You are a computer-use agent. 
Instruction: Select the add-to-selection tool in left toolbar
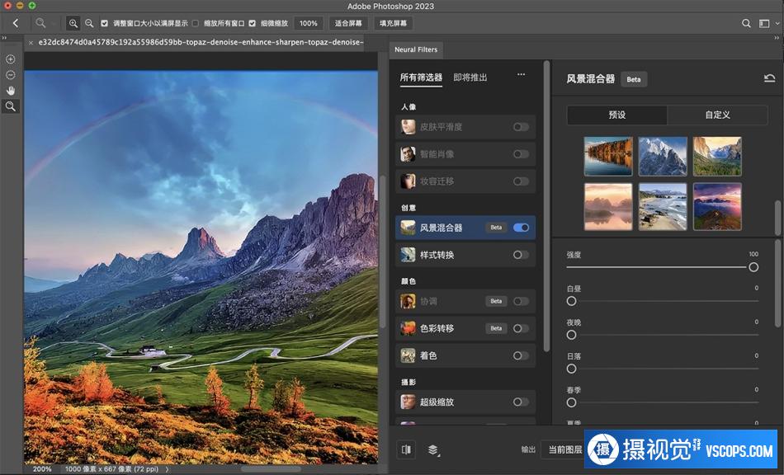click(10, 59)
